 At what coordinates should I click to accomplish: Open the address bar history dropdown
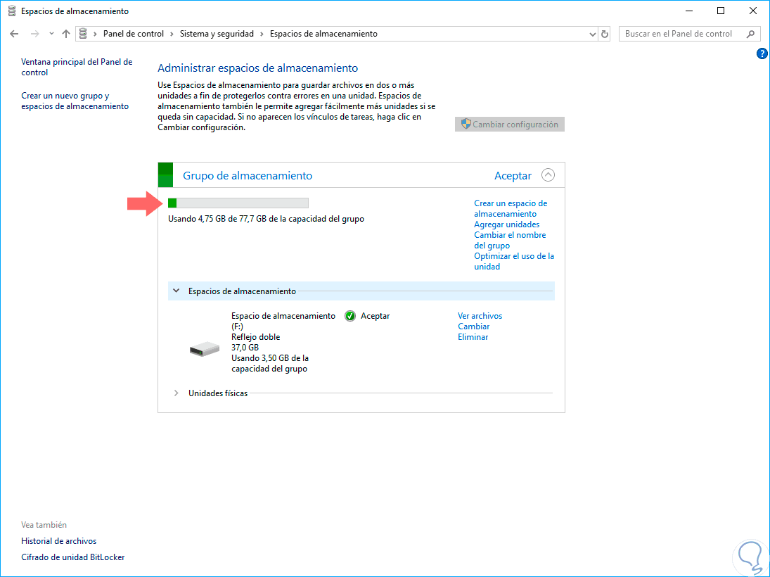[592, 34]
